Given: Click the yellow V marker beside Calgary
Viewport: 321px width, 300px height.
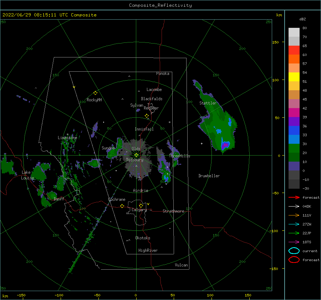Looking at the screenshot, I should point(148,204).
